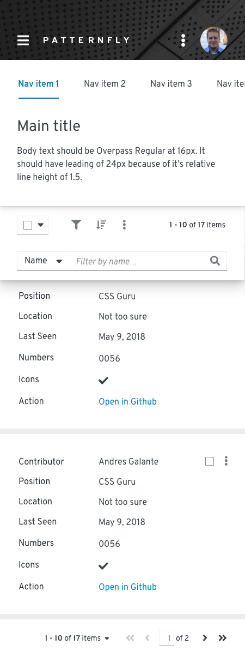
Task: Click the first card's 'May 9, 2018' date
Action: [122, 337]
